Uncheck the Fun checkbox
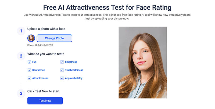 coord(29,62)
